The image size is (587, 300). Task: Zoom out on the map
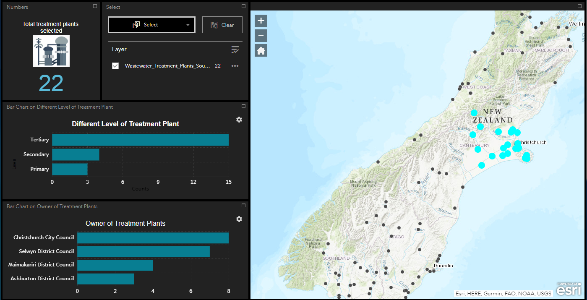click(261, 35)
